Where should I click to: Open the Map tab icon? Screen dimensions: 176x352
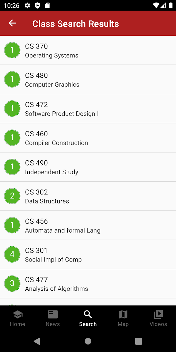(123, 314)
